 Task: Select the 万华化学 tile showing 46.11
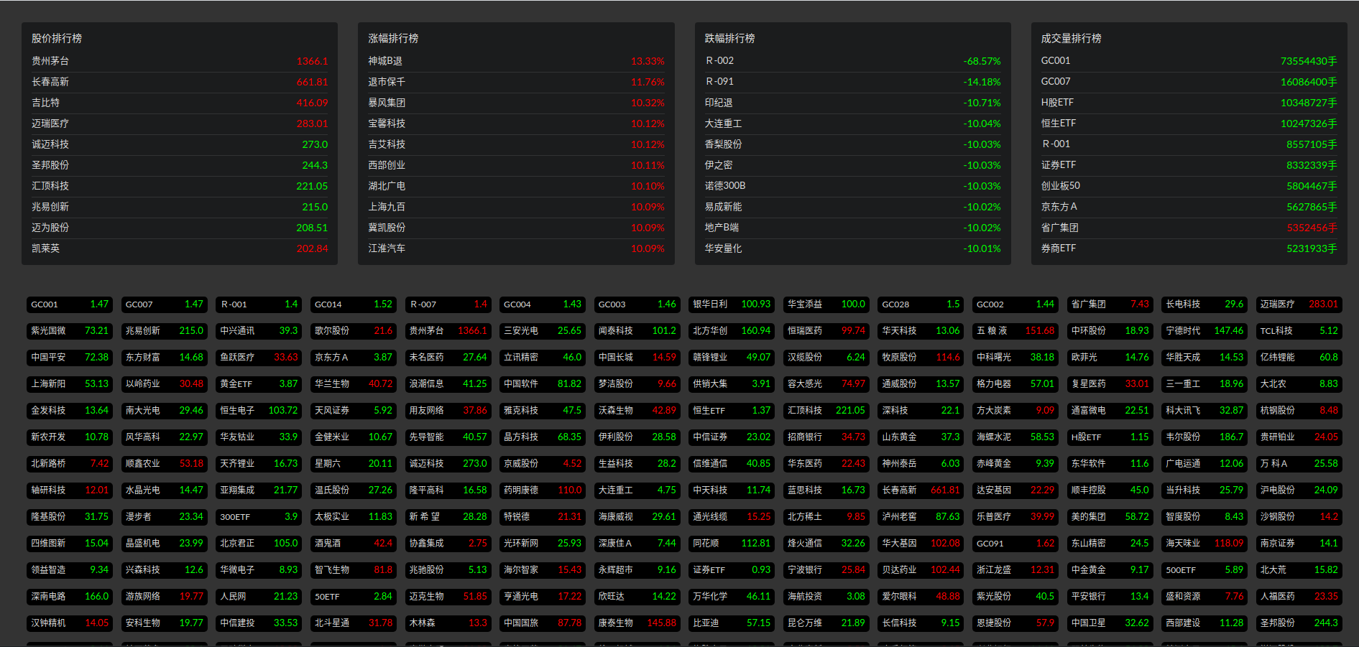click(x=732, y=597)
